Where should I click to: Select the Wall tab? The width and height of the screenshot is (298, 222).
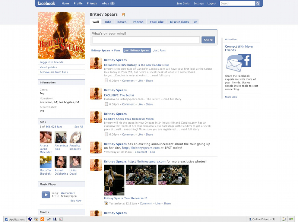click(x=96, y=22)
